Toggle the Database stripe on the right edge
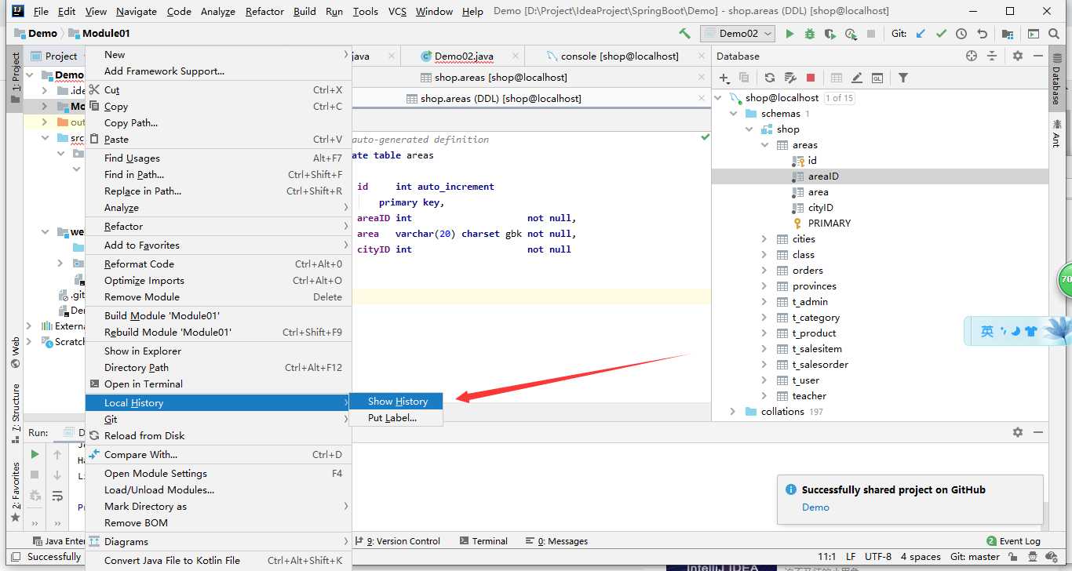This screenshot has width=1072, height=571. coord(1056,79)
